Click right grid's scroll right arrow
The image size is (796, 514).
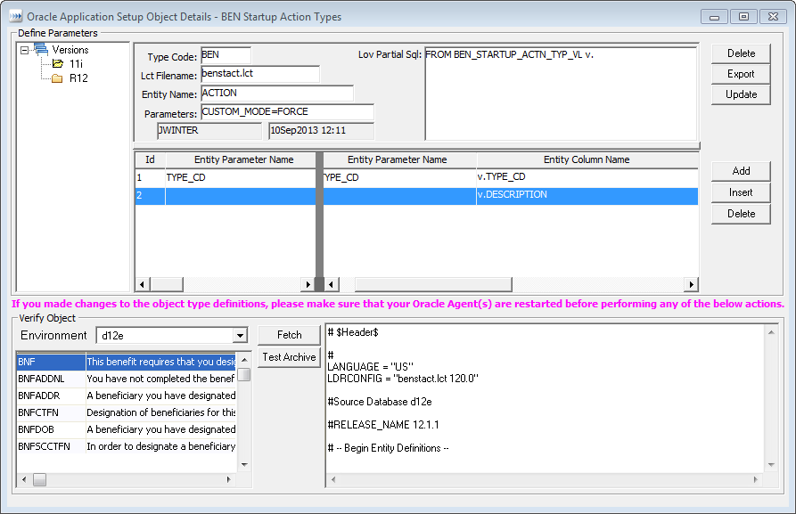691,285
